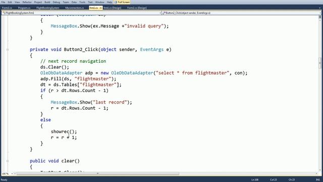Viewport: 323px width, 182px height.
Task: Click the public void clear() declaration
Action: pos(55,161)
